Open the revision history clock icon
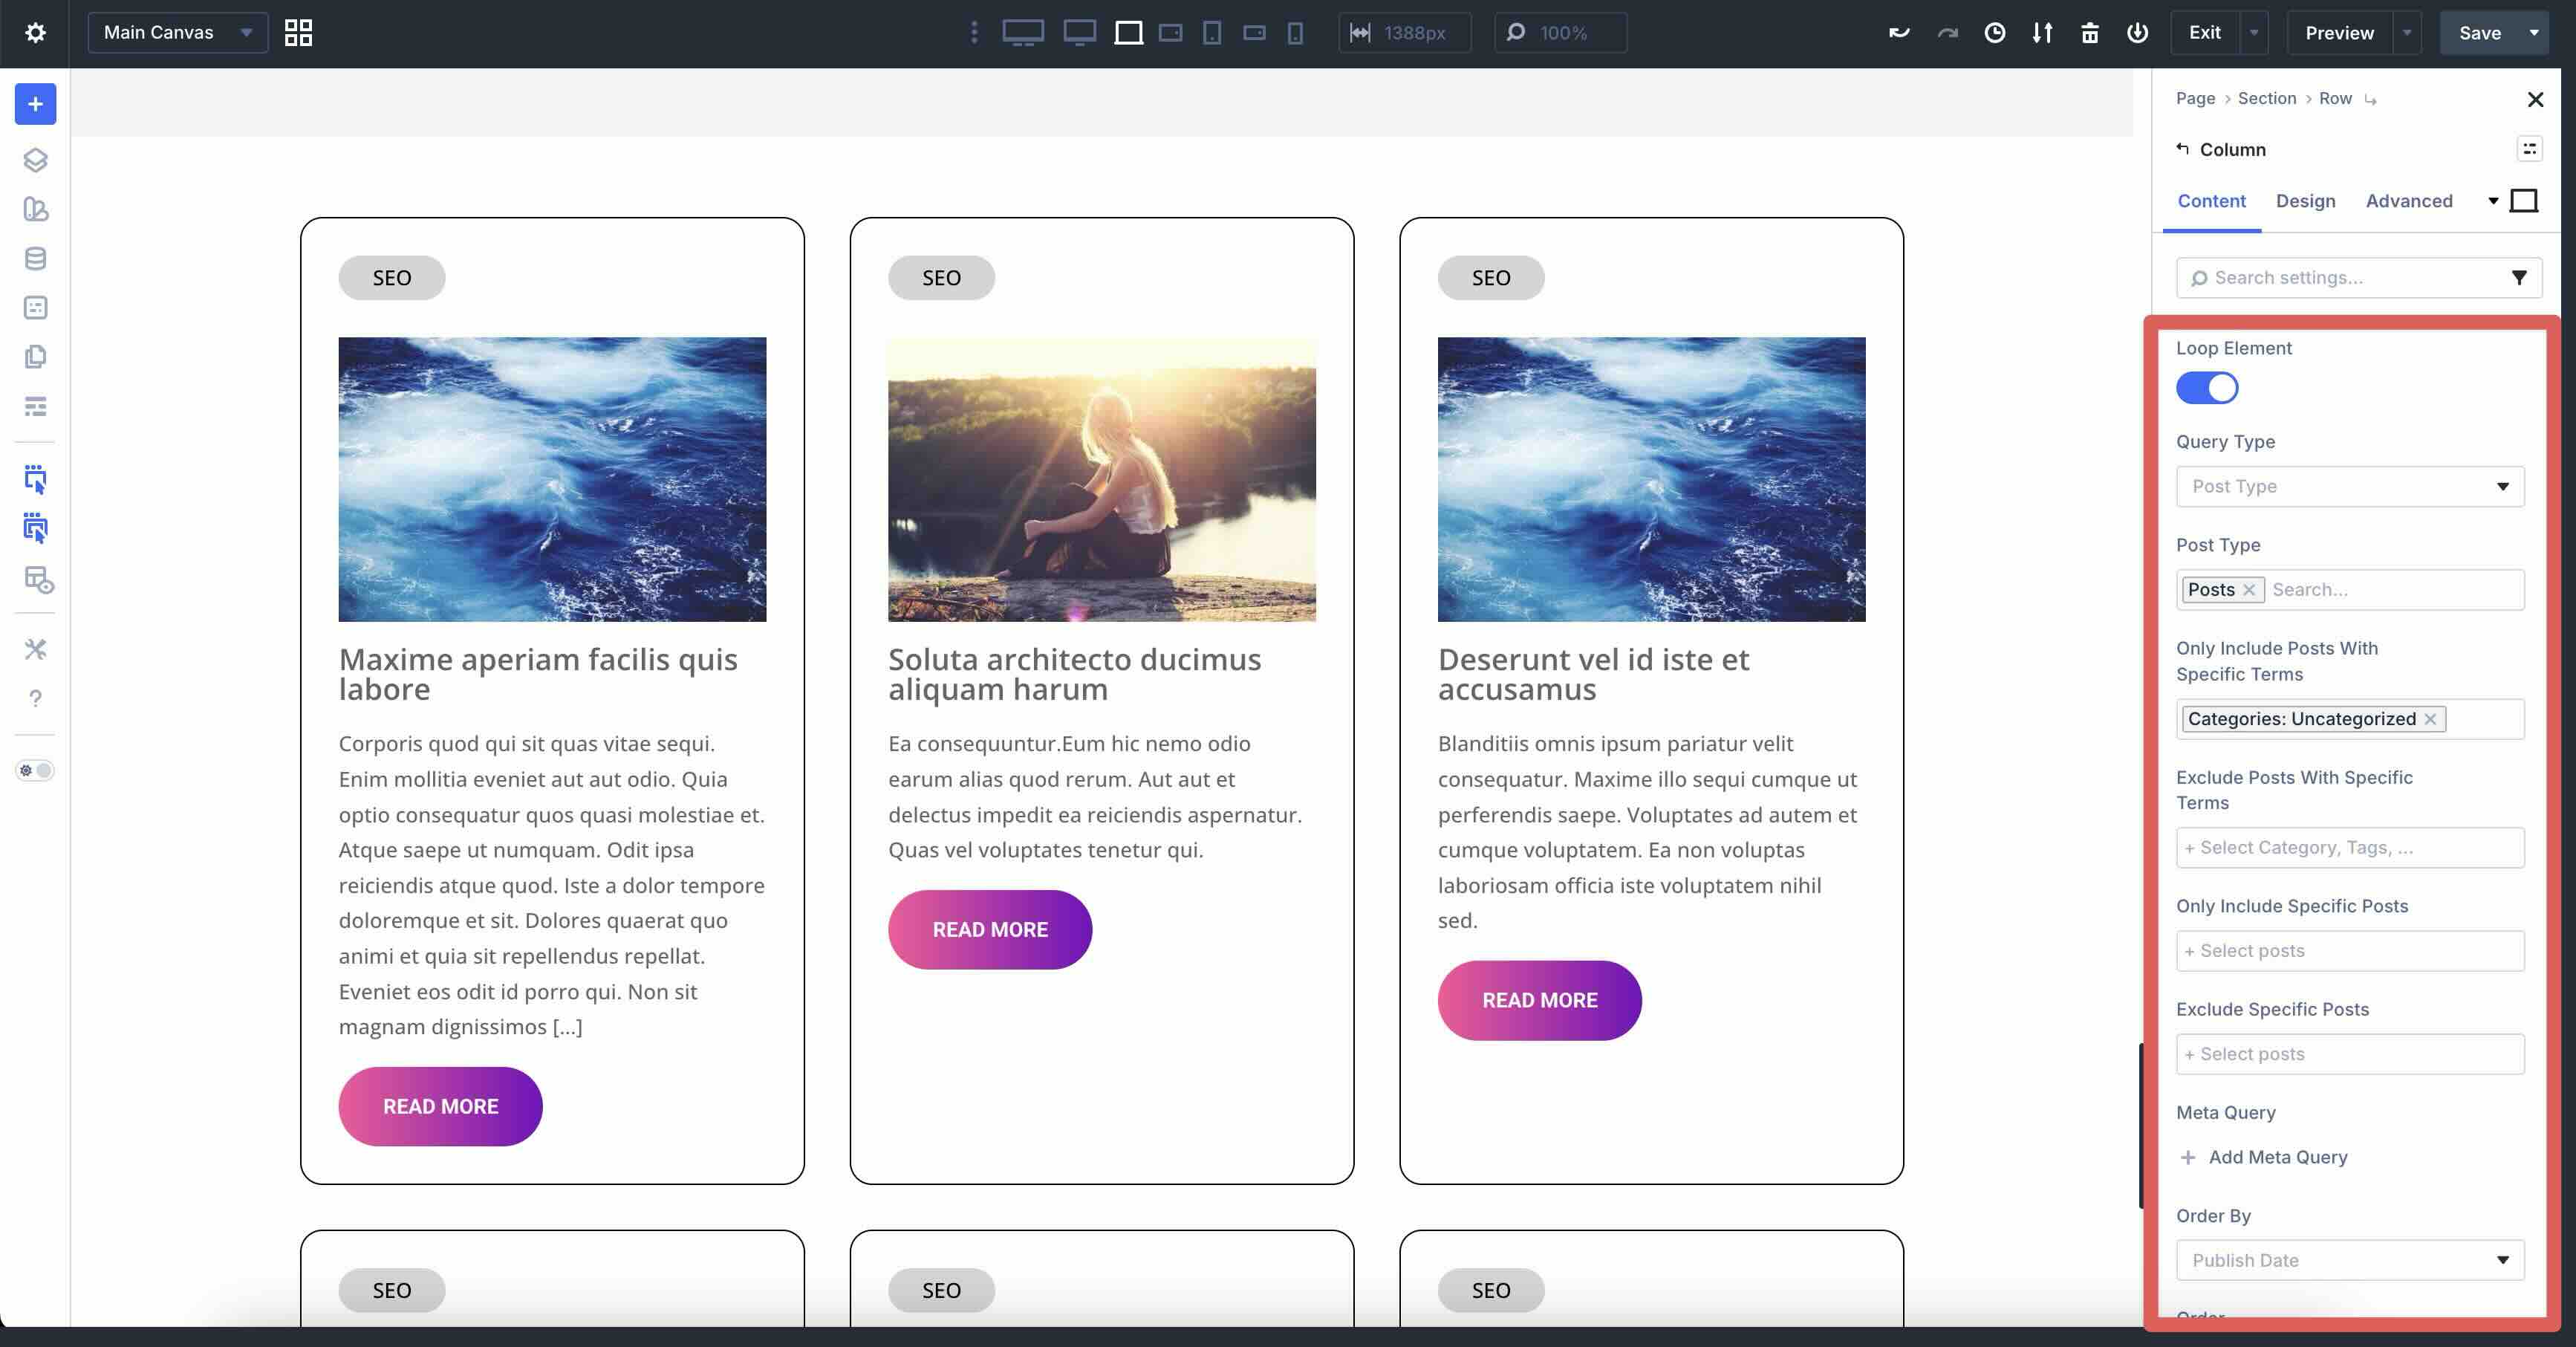 click(1996, 32)
